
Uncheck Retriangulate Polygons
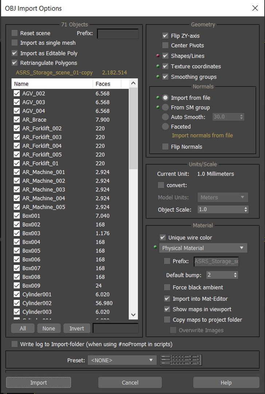[15, 63]
